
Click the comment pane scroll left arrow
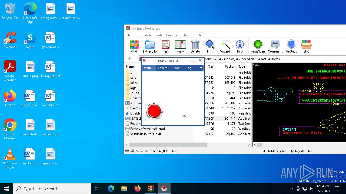pyautogui.click(x=255, y=145)
